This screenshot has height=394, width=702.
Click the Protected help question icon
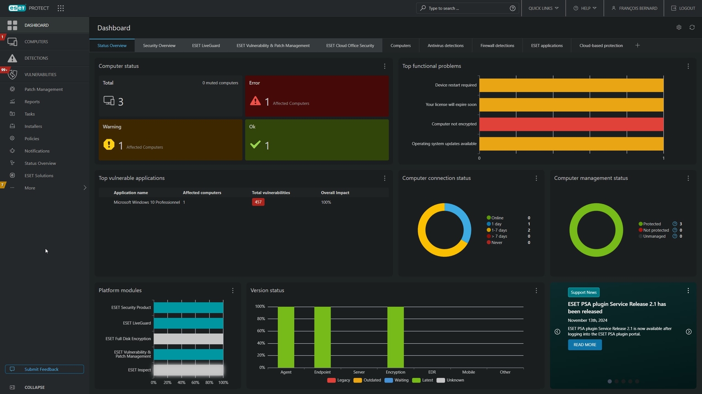[x=675, y=224]
